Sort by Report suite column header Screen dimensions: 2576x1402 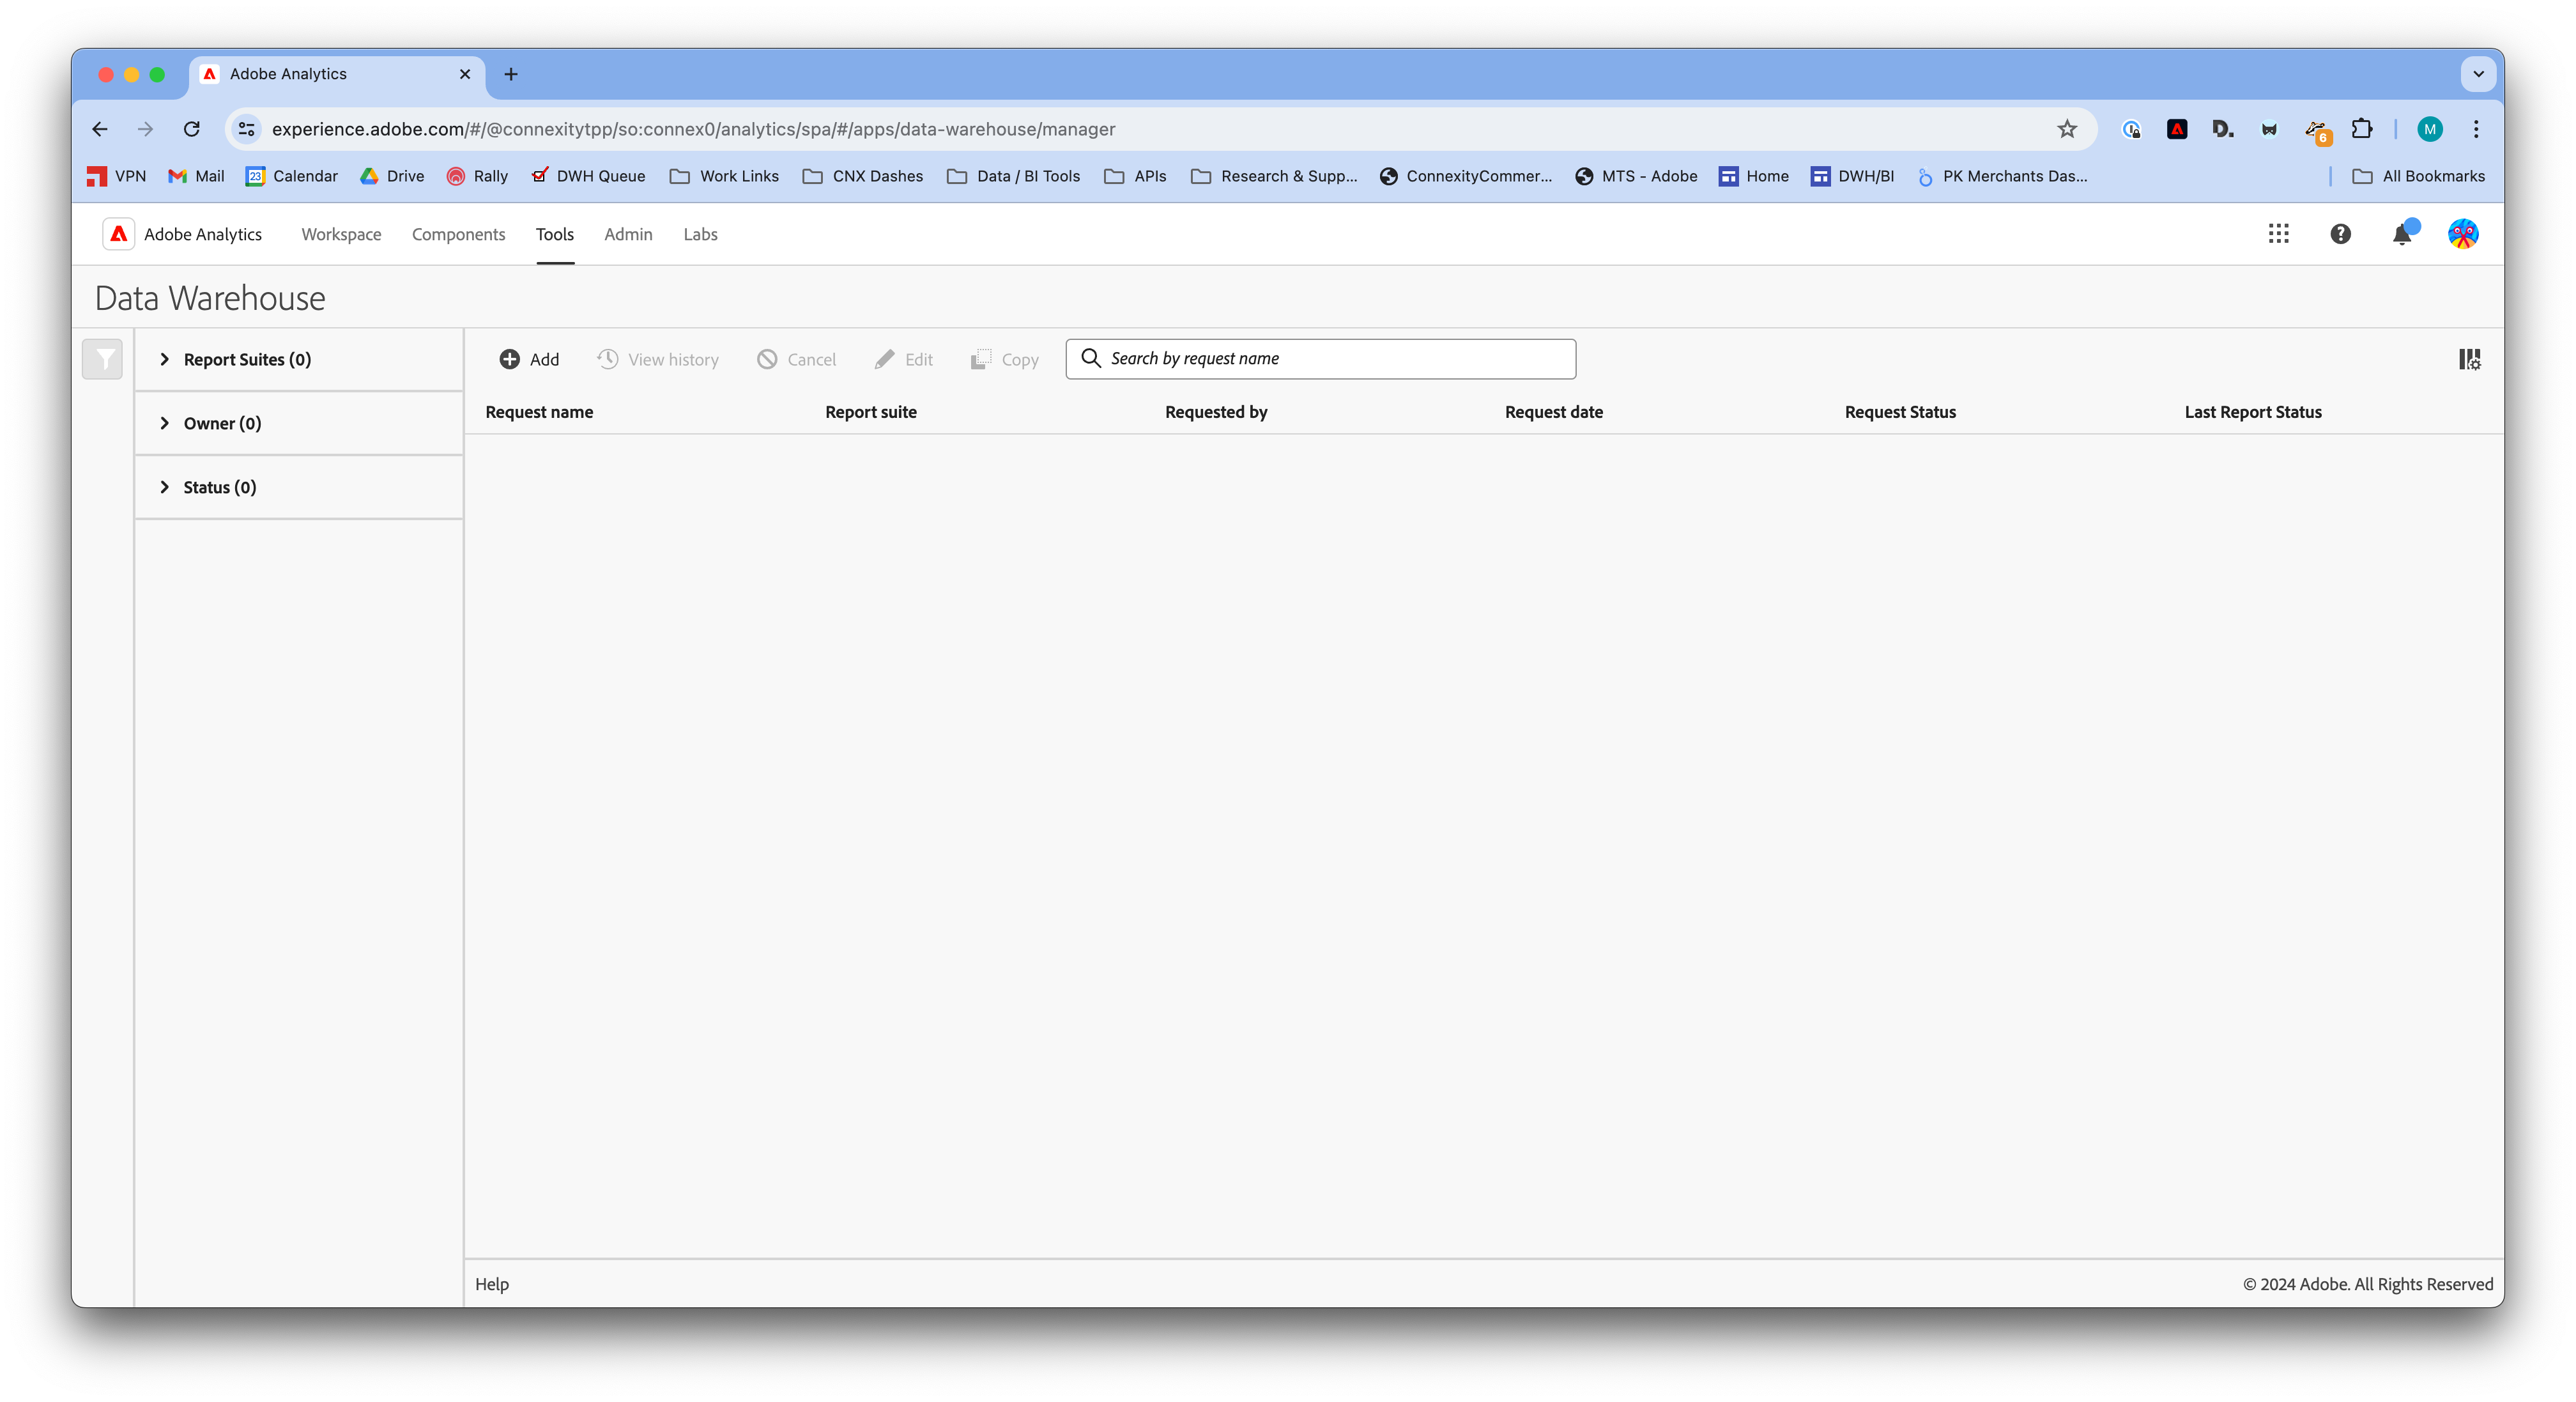click(871, 412)
